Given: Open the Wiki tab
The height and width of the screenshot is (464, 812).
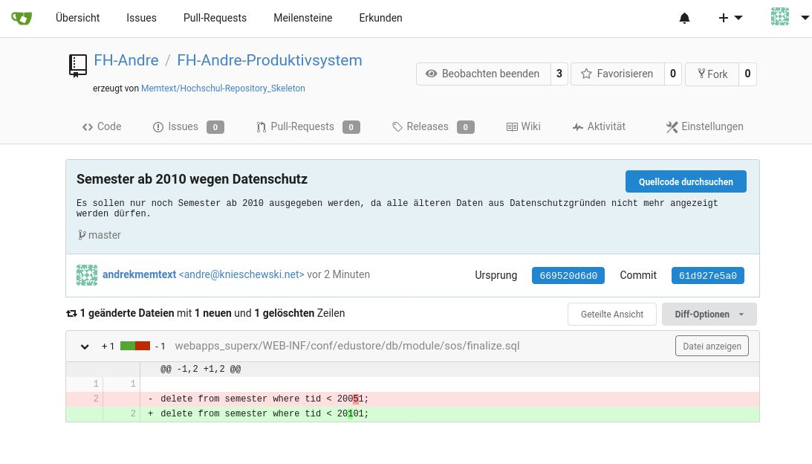Looking at the screenshot, I should click(x=523, y=126).
